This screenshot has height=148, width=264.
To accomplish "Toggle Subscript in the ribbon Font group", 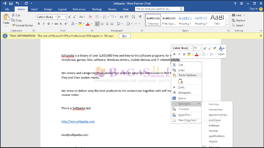I will pos(61,24).
